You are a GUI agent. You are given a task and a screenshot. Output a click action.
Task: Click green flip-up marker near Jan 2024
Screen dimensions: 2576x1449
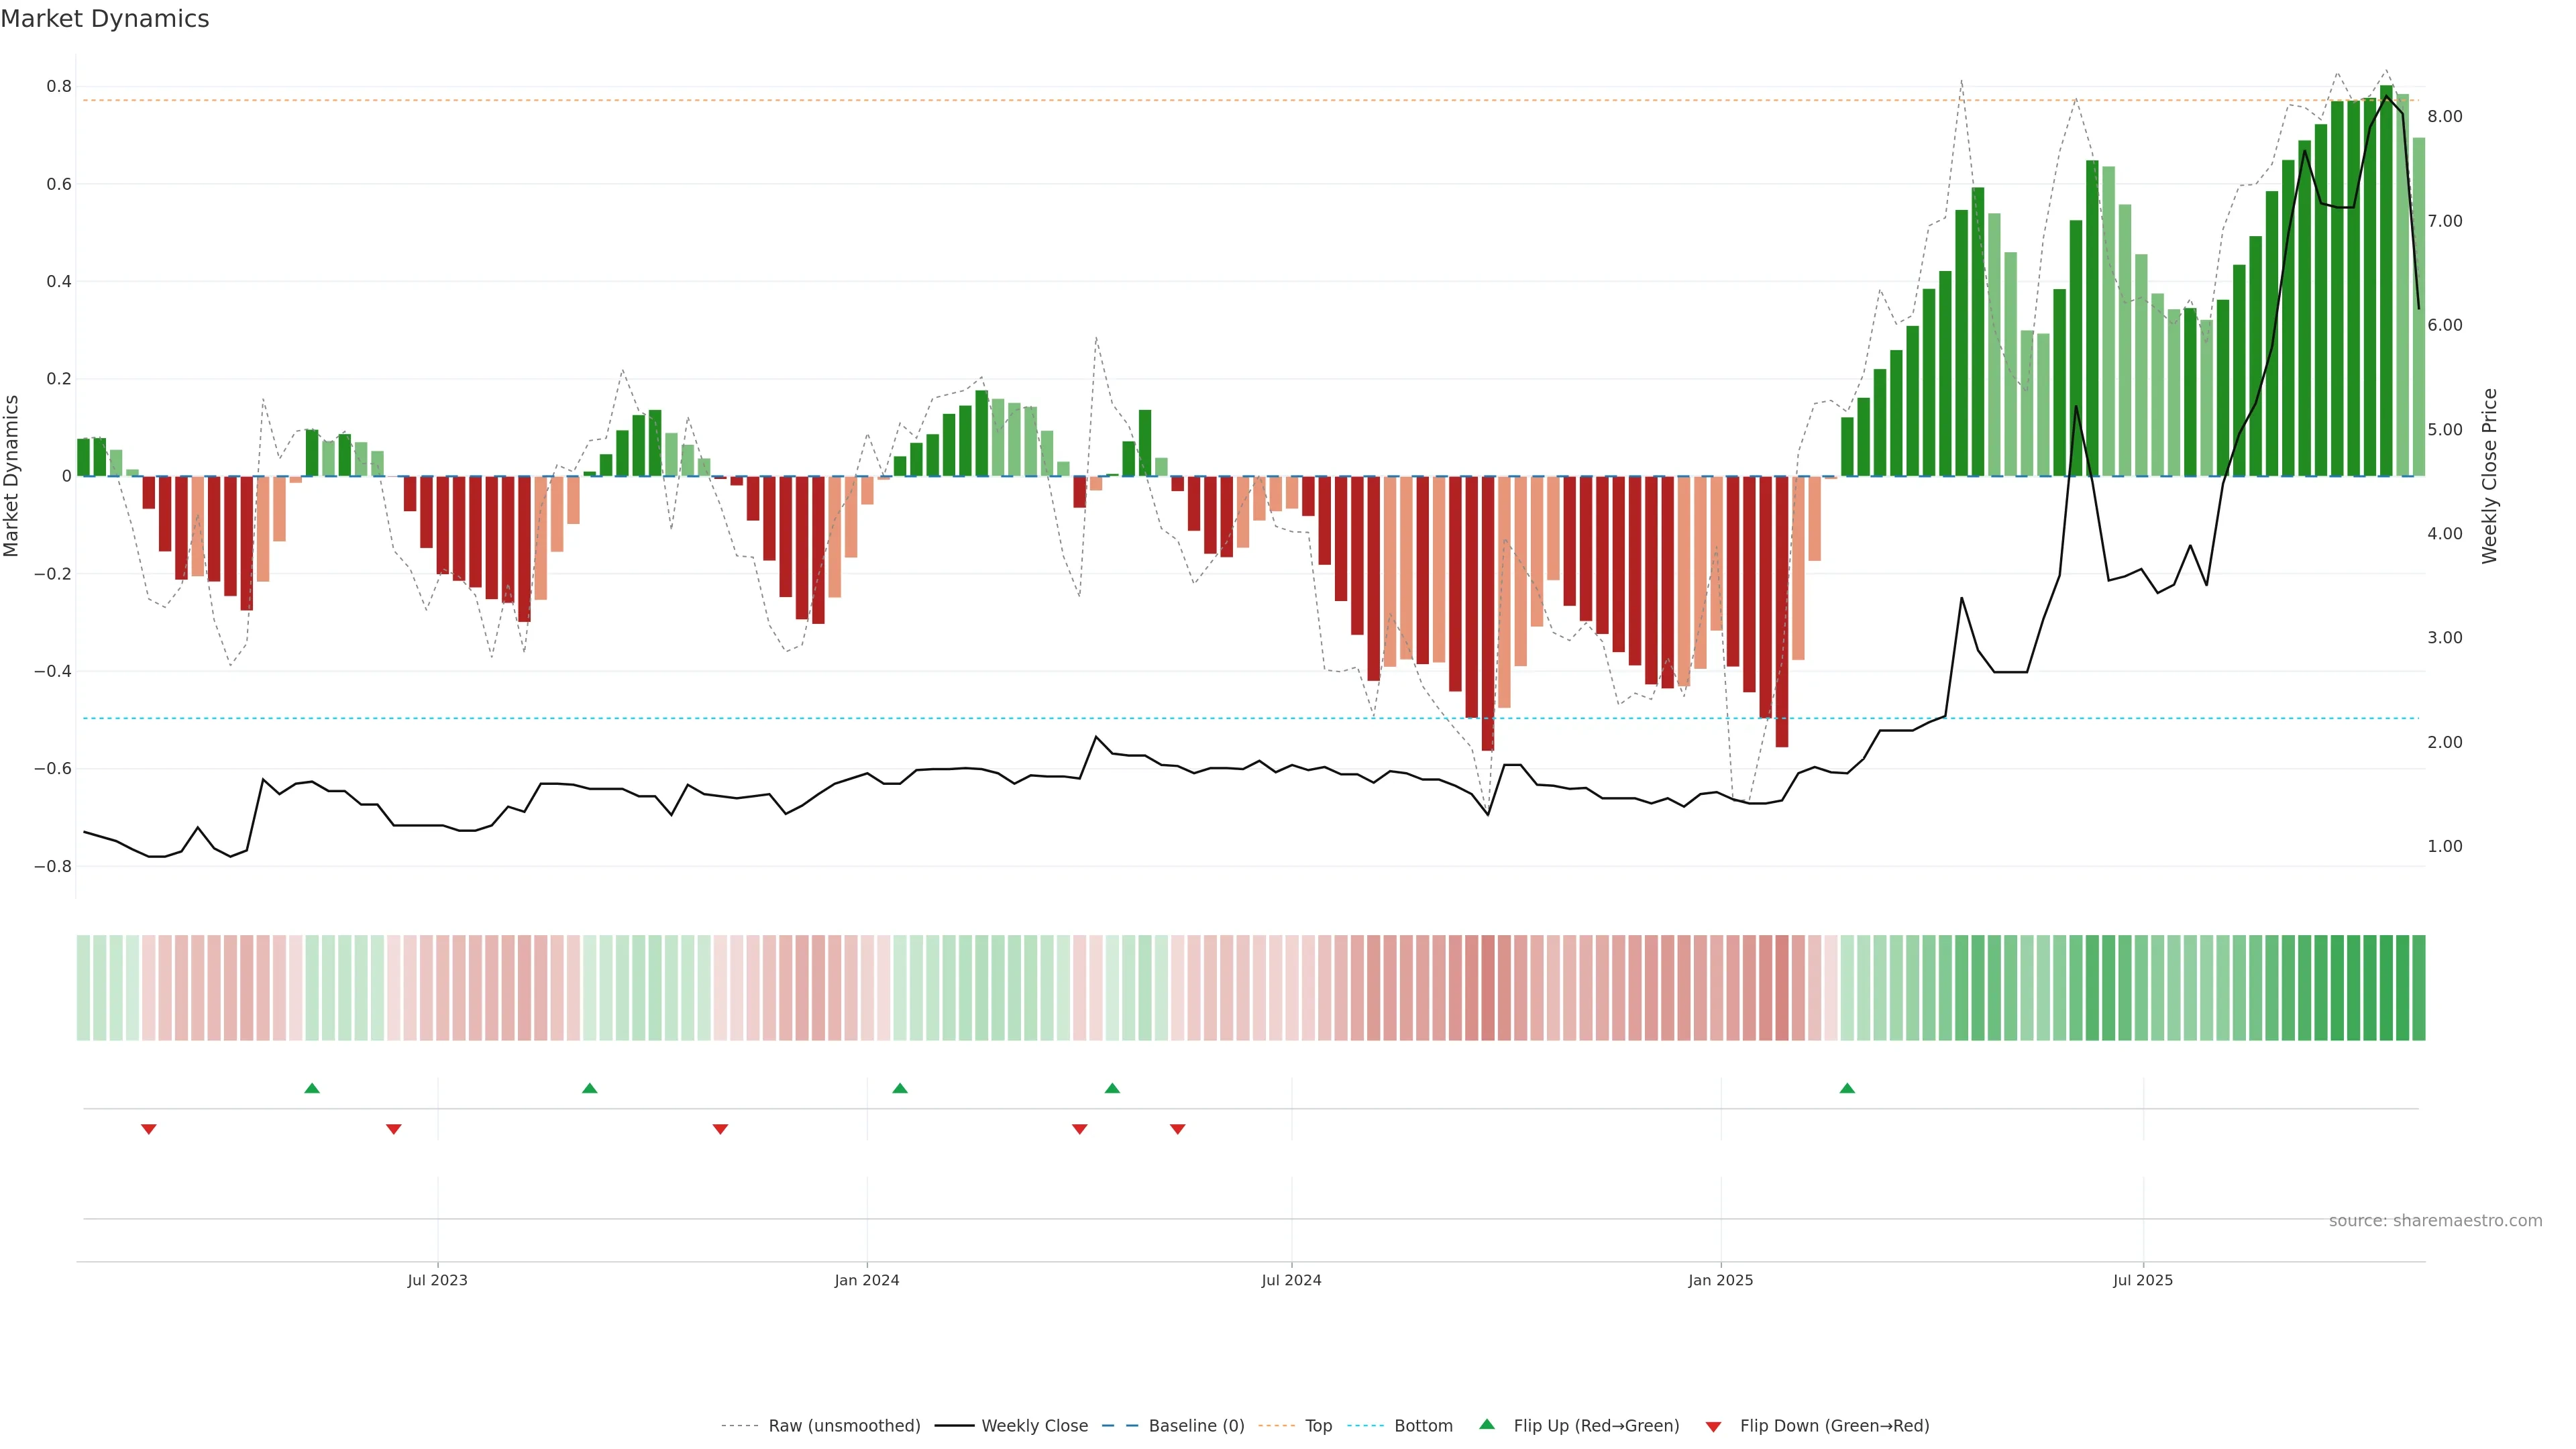900,1088
